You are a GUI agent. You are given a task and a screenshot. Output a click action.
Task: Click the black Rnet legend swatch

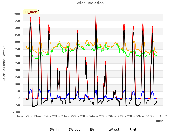(125, 130)
